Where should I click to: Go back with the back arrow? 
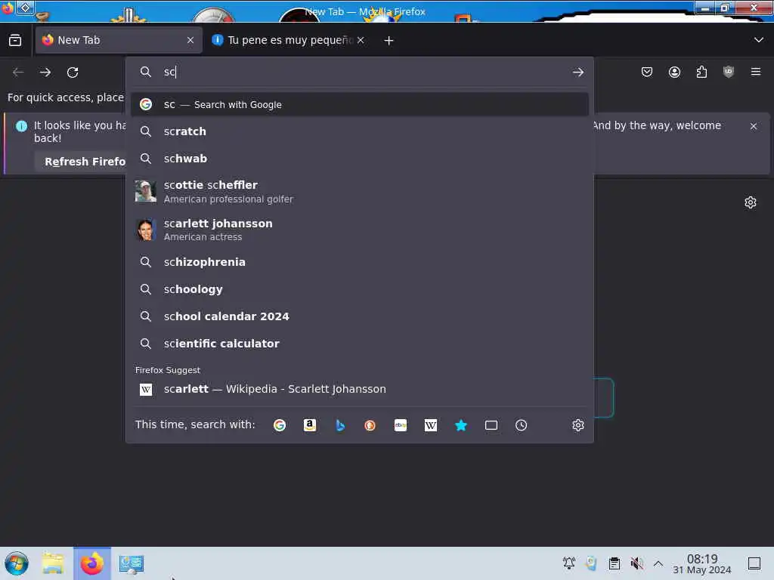point(18,72)
